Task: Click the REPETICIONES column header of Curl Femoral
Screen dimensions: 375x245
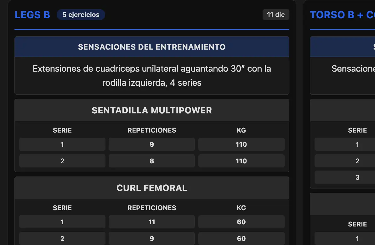Action: tap(152, 208)
